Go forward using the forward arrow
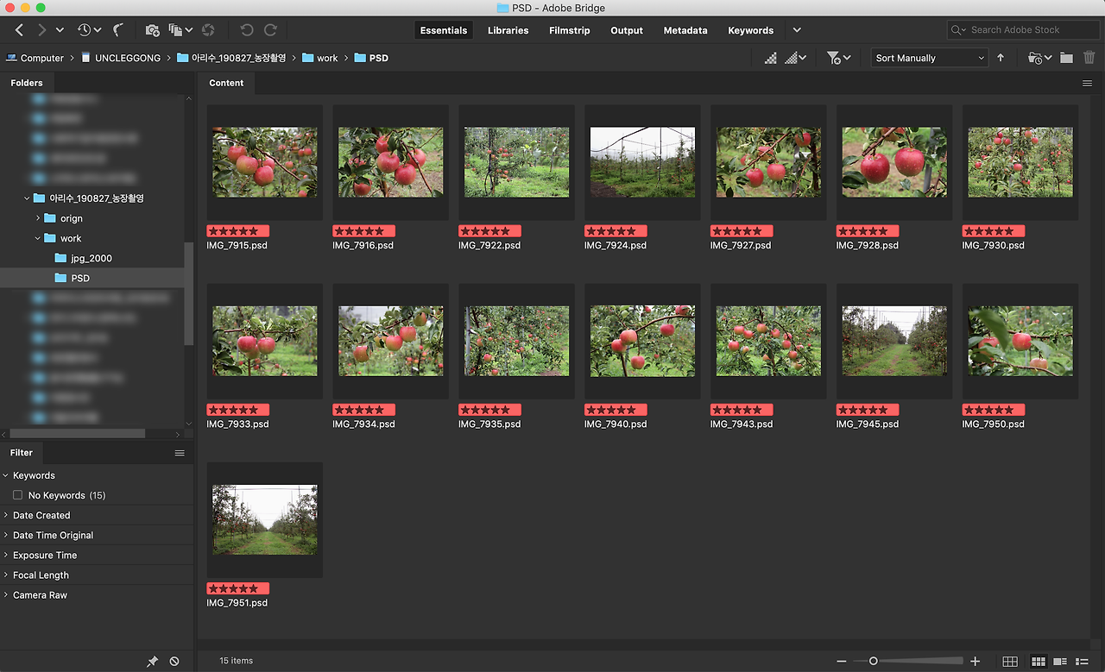This screenshot has width=1105, height=672. (41, 30)
